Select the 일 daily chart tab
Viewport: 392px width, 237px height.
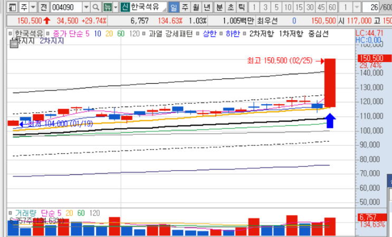point(174,7)
